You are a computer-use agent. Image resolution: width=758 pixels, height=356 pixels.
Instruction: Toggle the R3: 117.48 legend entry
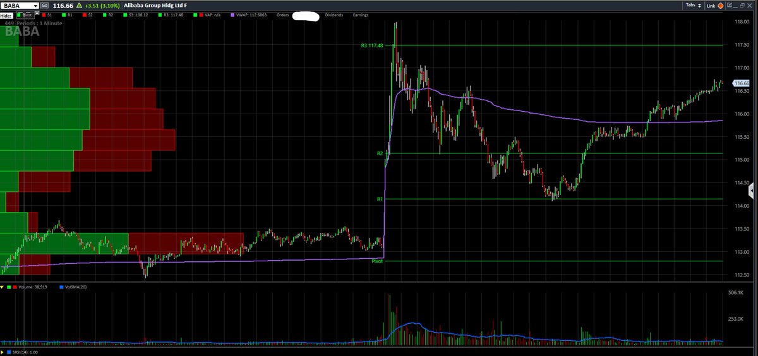(x=171, y=15)
